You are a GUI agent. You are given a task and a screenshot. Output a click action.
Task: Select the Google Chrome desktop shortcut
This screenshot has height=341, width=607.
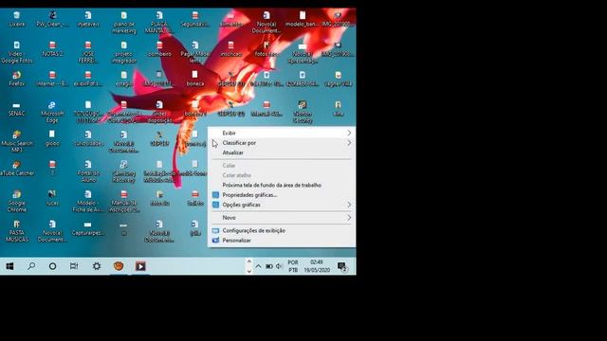point(17,201)
